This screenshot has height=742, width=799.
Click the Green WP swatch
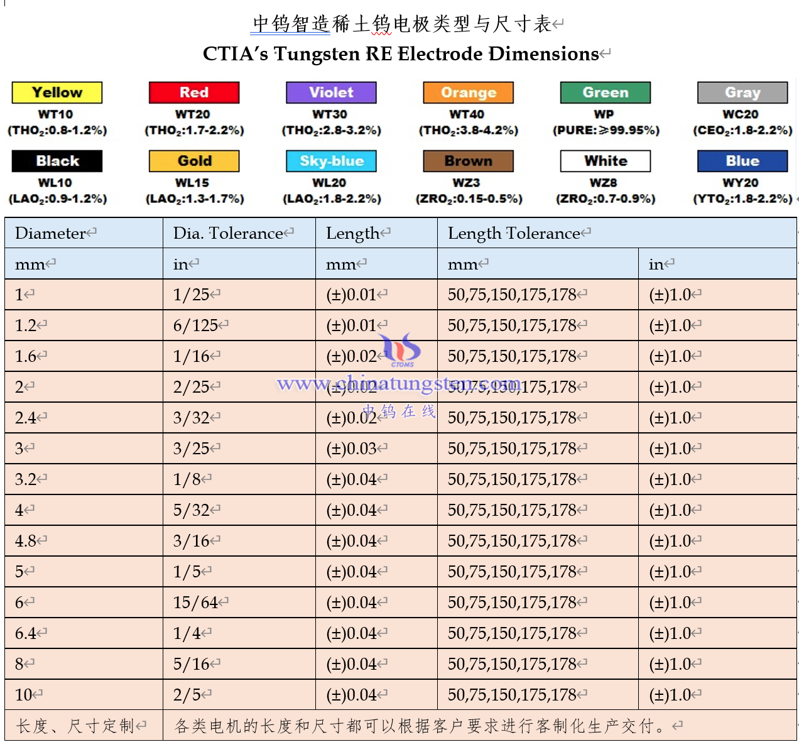point(605,92)
